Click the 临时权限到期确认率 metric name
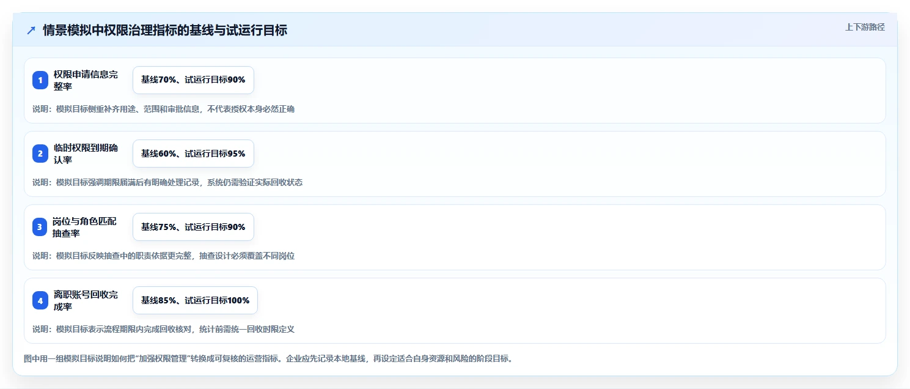This screenshot has width=910, height=389. (x=86, y=154)
